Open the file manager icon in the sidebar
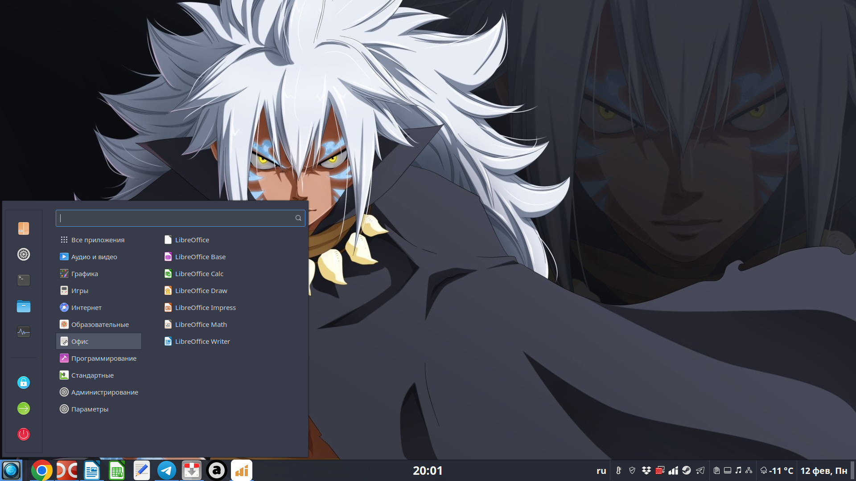 (x=24, y=306)
